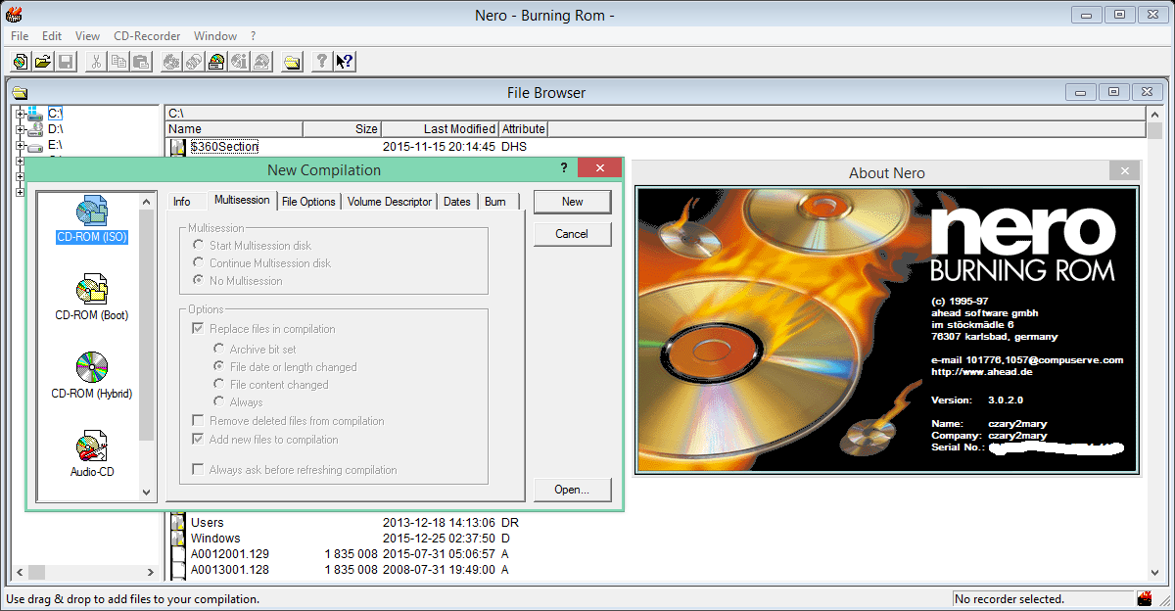1175x611 pixels.
Task: Click the Open folder toolbar icon
Action: [x=43, y=62]
